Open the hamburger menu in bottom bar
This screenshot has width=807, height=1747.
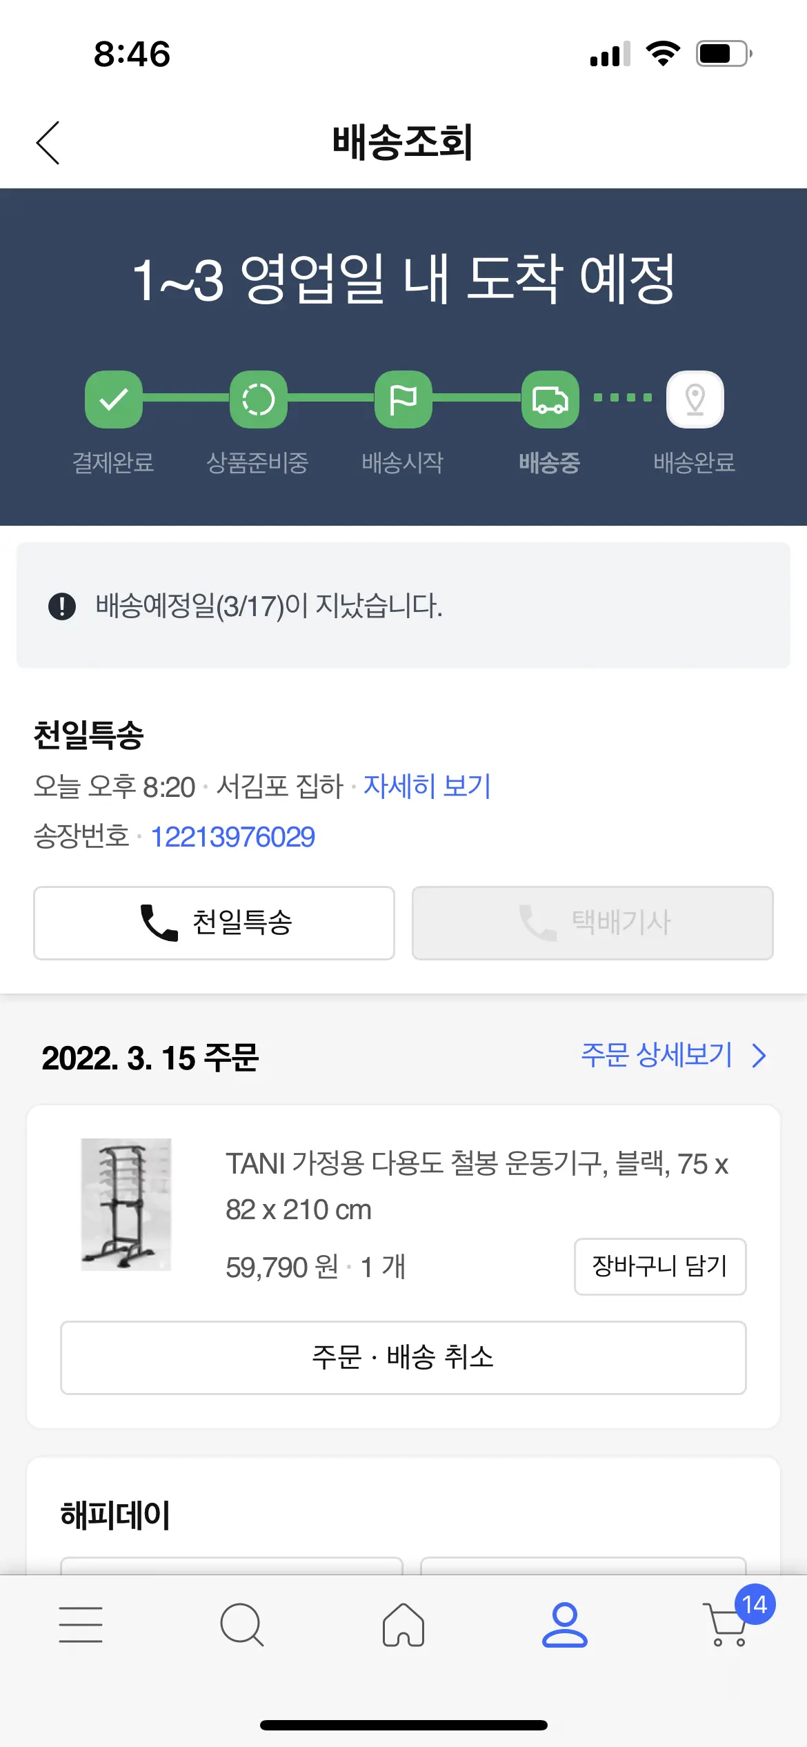[81, 1624]
